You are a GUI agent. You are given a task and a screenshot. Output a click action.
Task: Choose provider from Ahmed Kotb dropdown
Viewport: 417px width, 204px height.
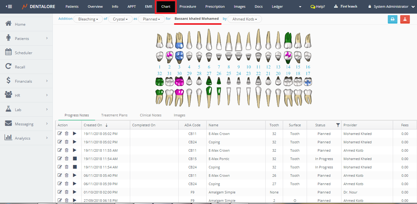click(x=245, y=19)
